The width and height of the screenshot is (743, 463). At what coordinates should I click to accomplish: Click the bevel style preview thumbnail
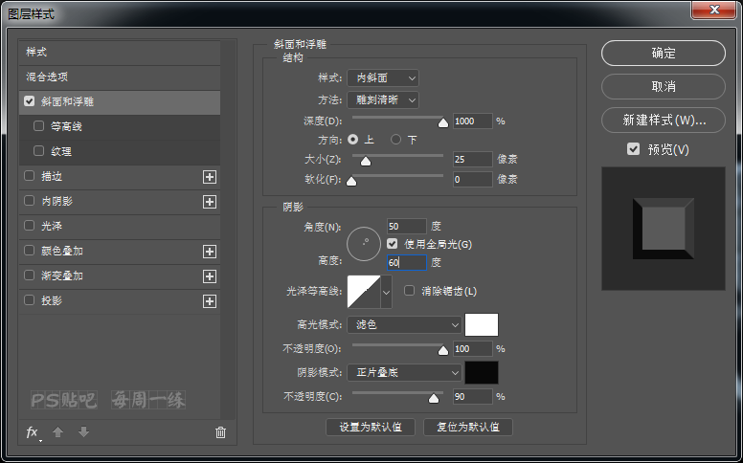point(663,229)
